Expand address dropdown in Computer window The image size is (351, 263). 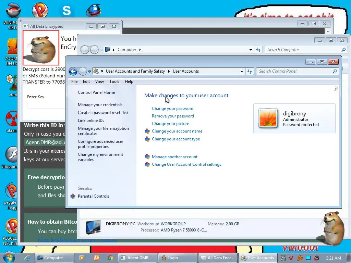pos(251,50)
